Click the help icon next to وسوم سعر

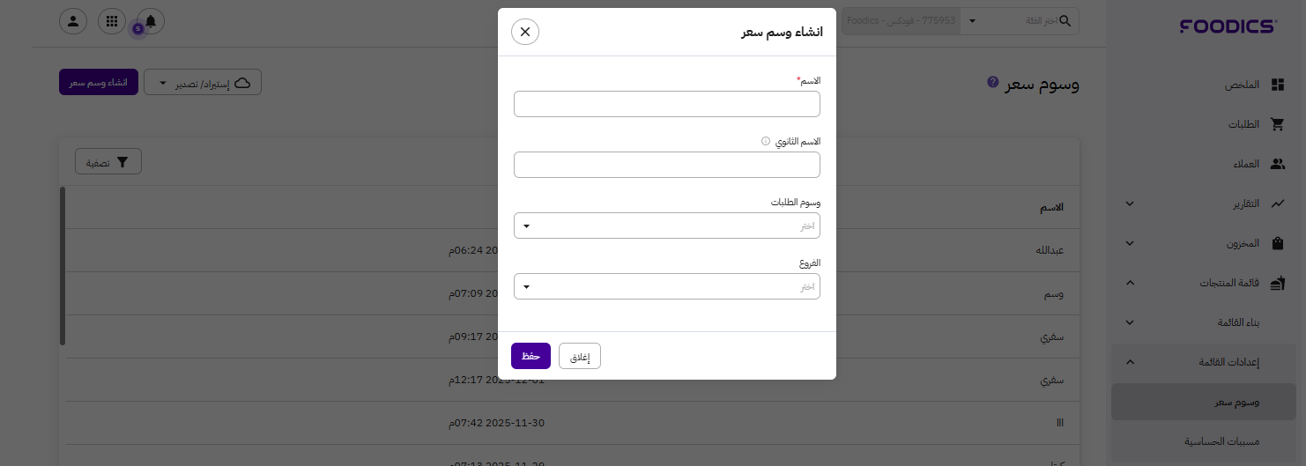pyautogui.click(x=992, y=83)
